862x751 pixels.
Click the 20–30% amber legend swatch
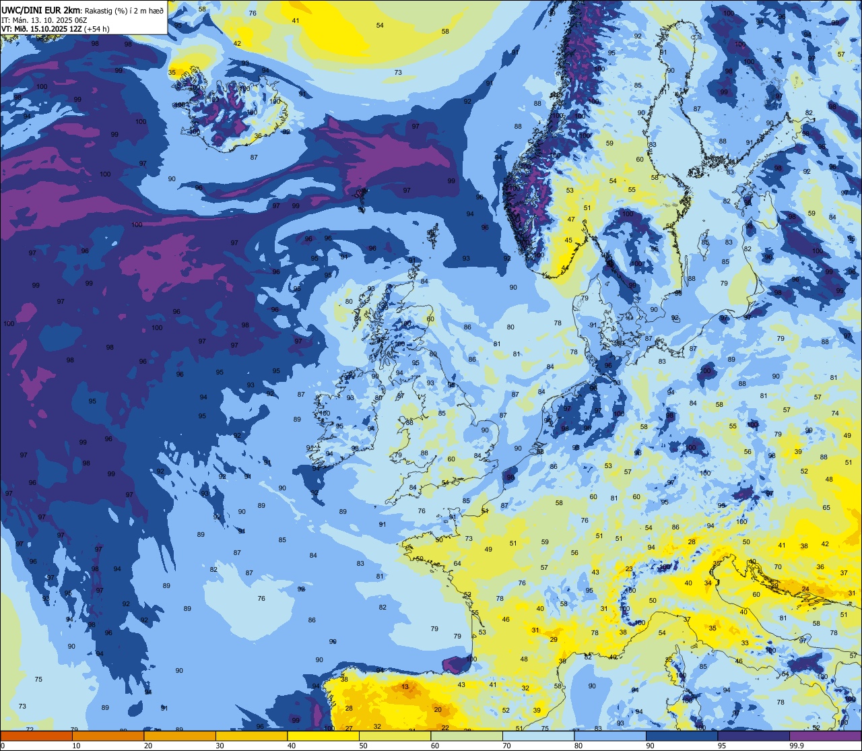tap(180, 736)
